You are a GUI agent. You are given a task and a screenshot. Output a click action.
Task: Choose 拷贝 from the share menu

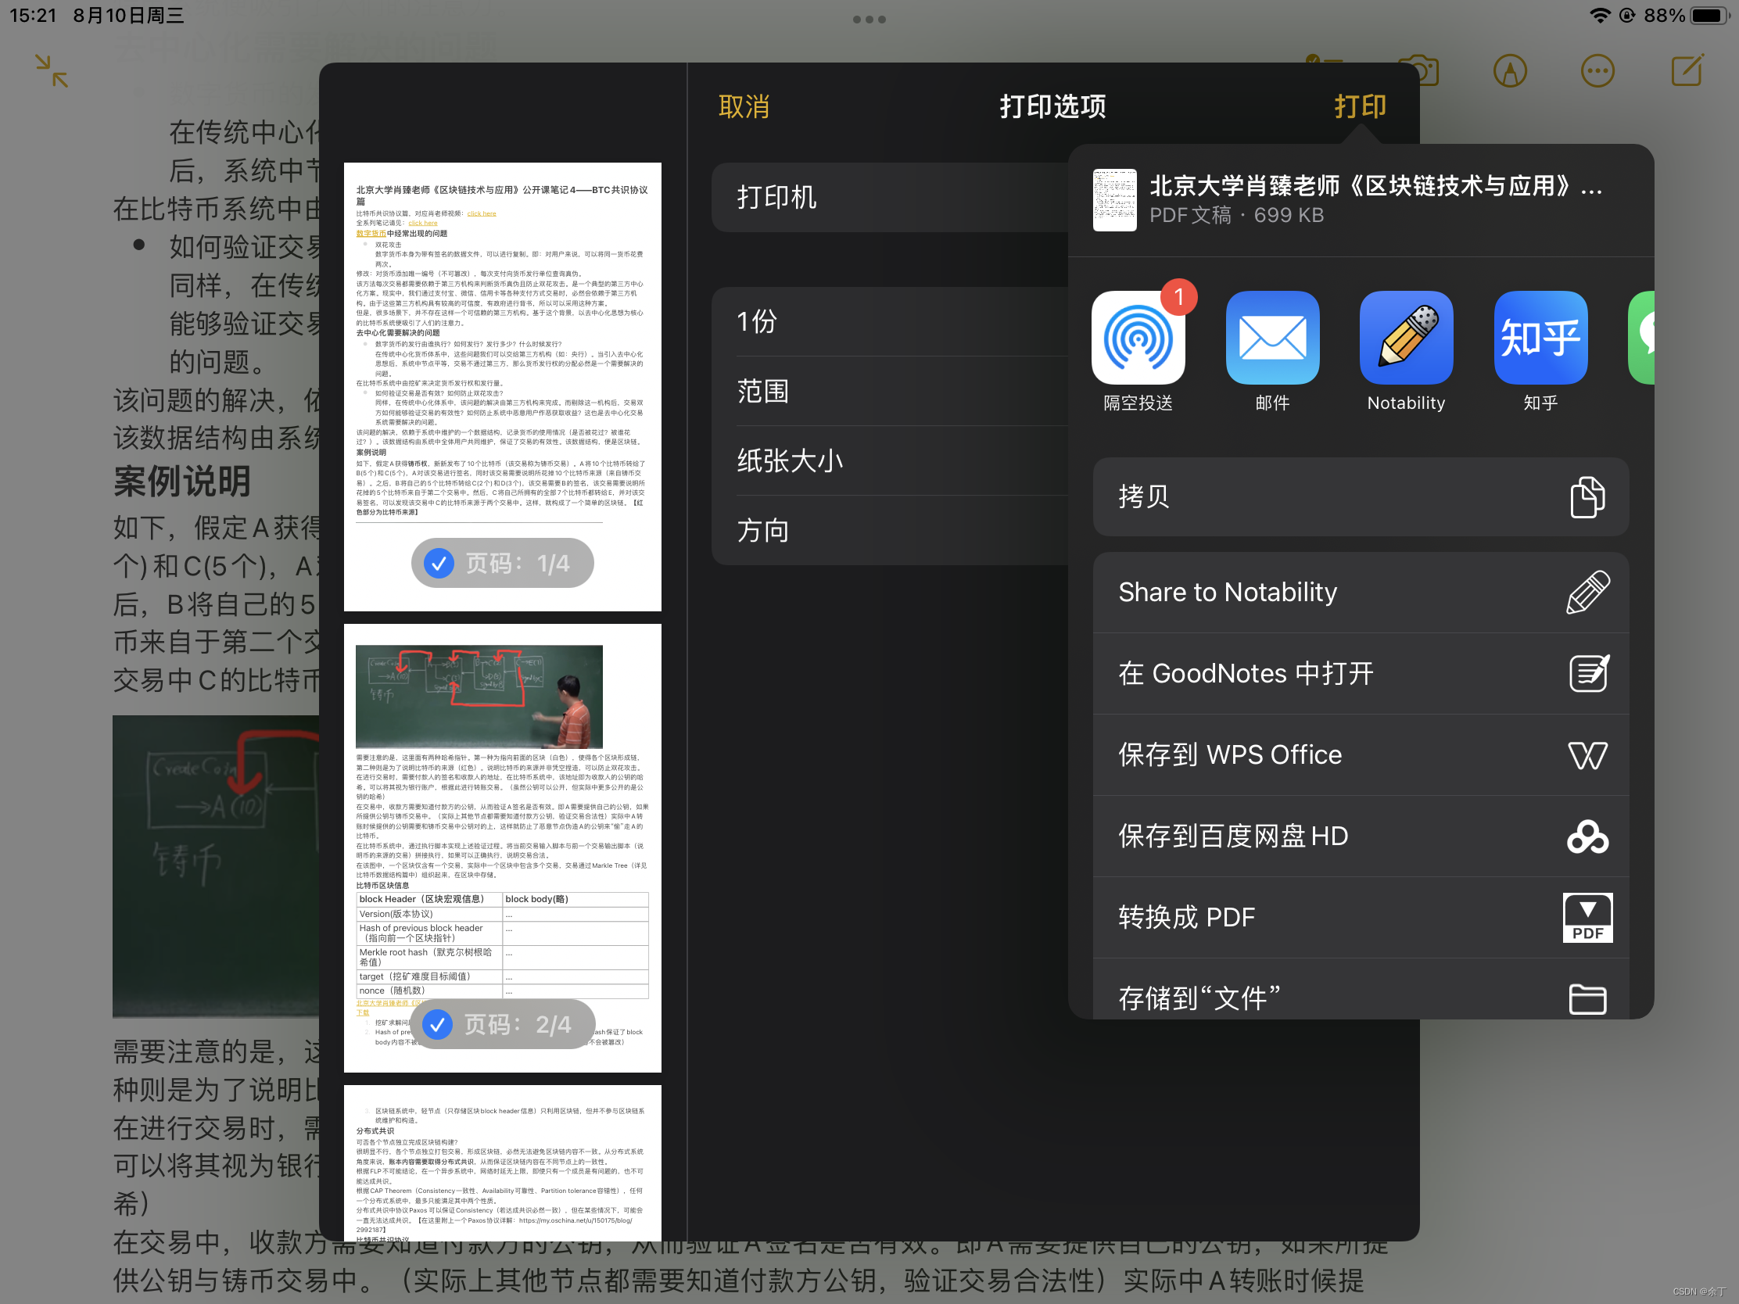point(1360,496)
